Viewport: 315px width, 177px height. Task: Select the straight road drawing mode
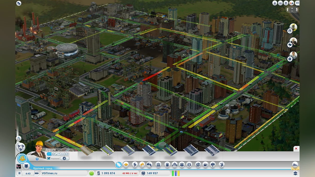pyautogui.click(x=49, y=154)
